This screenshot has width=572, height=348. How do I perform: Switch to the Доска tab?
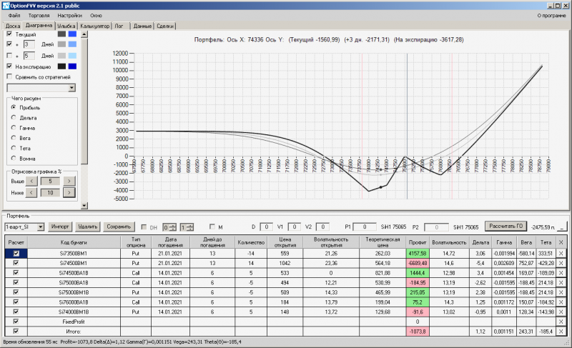[13, 26]
